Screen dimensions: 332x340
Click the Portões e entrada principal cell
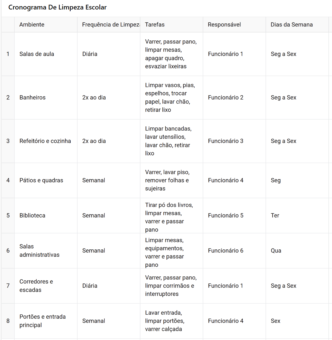click(x=46, y=321)
